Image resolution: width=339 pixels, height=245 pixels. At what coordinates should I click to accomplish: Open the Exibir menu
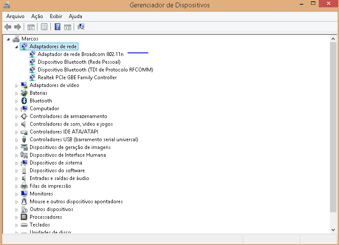pos(56,16)
